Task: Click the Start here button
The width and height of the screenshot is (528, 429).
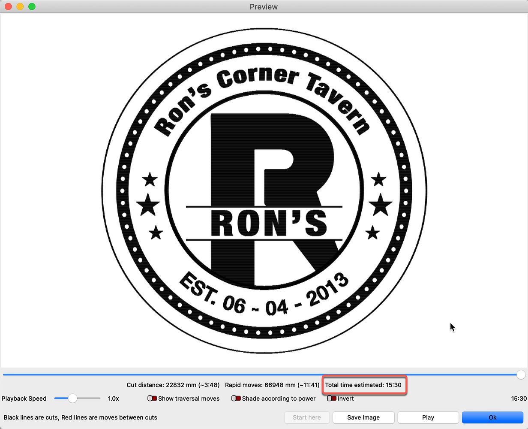Action: [x=307, y=417]
